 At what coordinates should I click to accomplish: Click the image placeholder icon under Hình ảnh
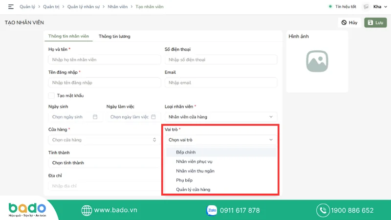tap(317, 61)
